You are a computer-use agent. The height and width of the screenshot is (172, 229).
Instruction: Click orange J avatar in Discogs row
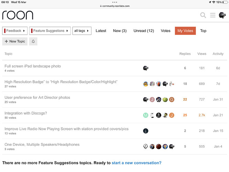pos(172,115)
